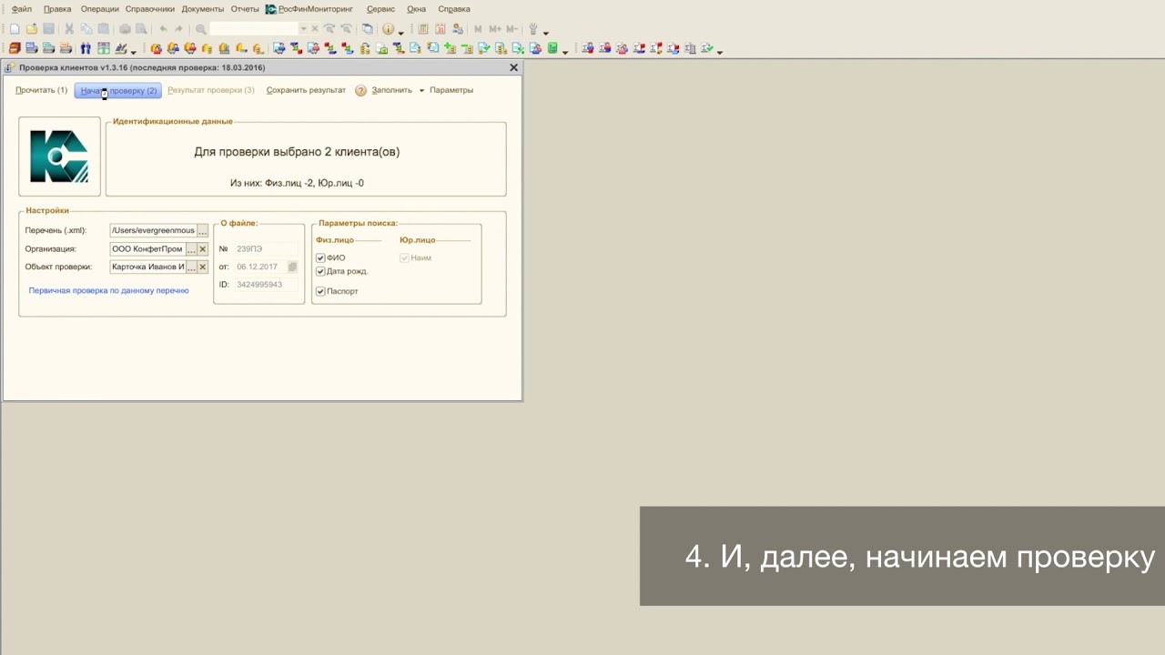Open the Calendar toolbar icon
The width and height of the screenshot is (1165, 655).
pyautogui.click(x=441, y=29)
